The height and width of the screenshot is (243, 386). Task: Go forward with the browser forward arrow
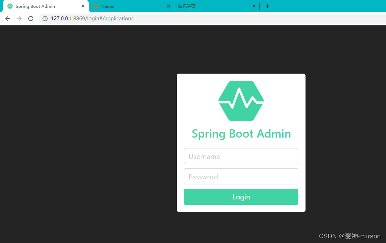pyautogui.click(x=19, y=19)
